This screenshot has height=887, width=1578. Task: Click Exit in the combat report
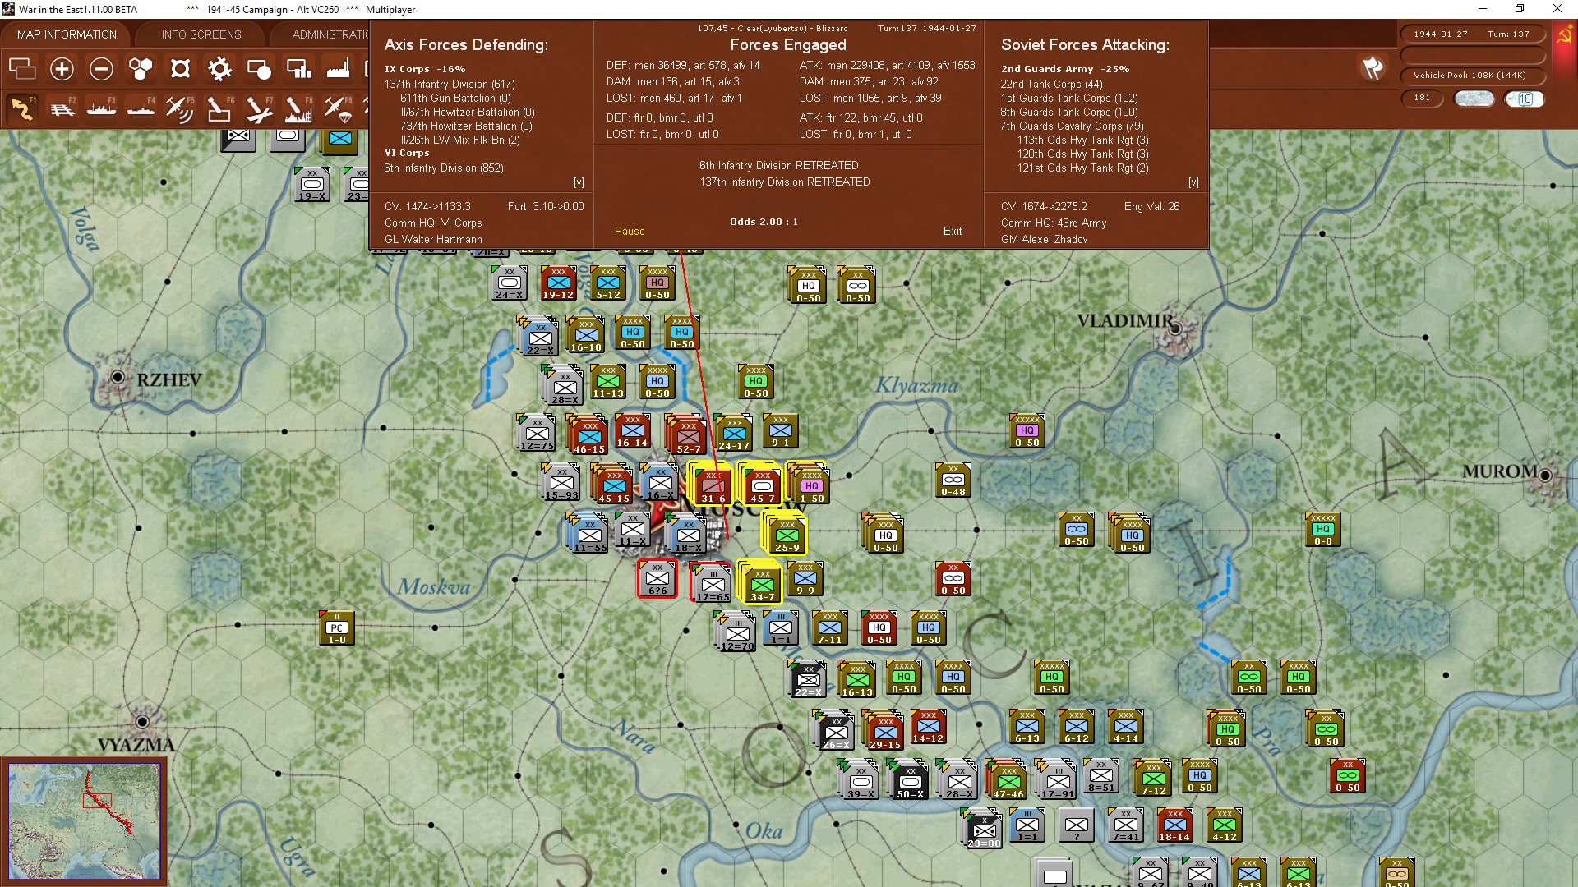(x=953, y=231)
